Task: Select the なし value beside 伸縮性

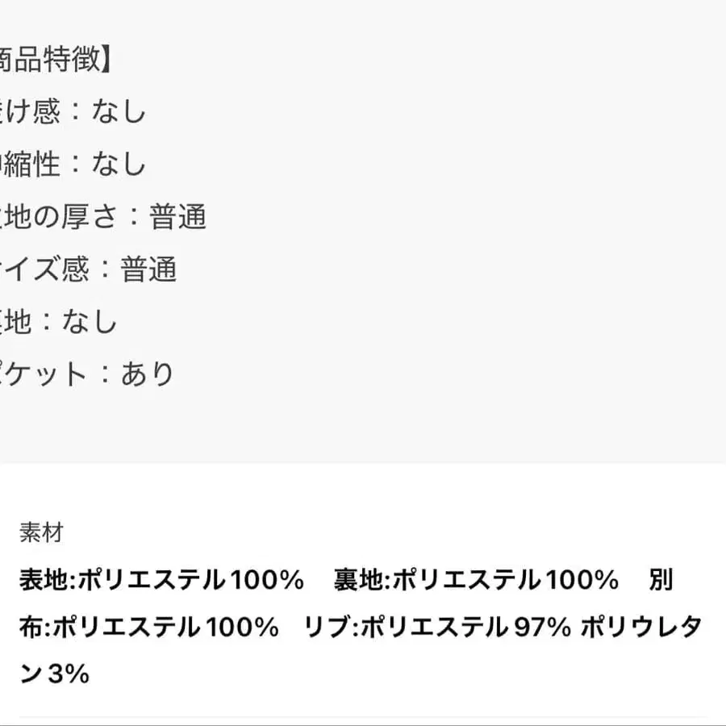Action: pyautogui.click(x=119, y=164)
